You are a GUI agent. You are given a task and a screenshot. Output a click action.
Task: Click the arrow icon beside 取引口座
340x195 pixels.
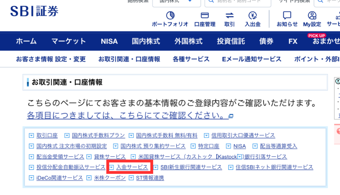(31, 136)
